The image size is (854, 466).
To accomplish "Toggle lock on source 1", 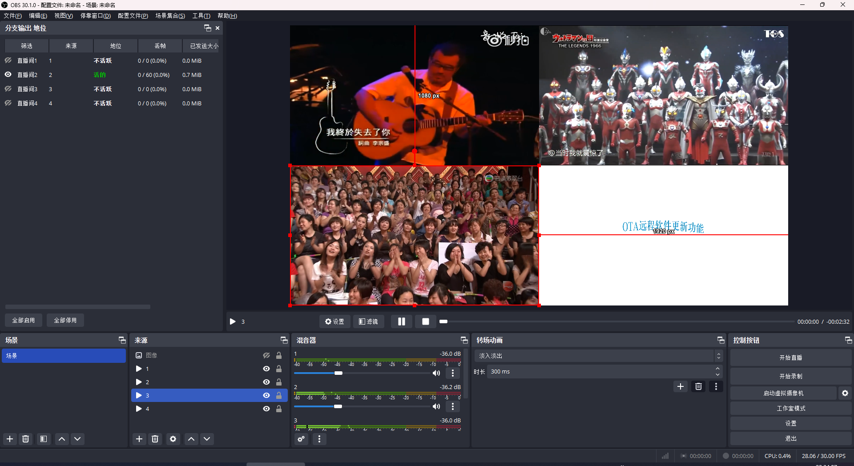I will click(x=279, y=369).
